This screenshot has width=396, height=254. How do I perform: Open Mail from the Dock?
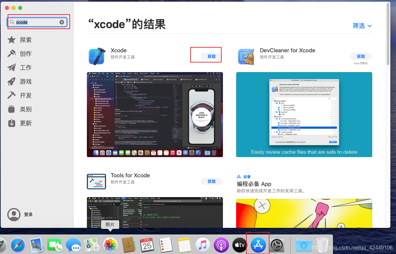coord(37,245)
